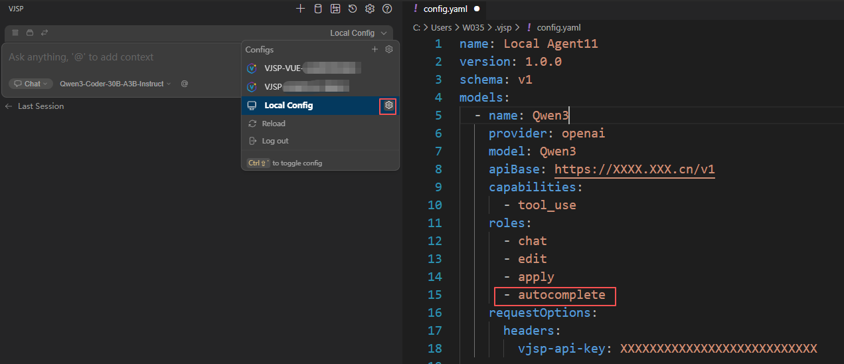Click breadcrumb segment .vjsp
The image size is (844, 364).
tap(502, 28)
